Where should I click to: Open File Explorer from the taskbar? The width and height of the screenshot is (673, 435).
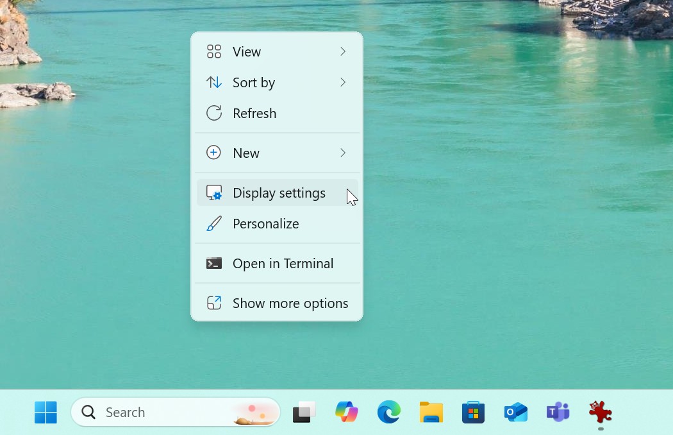(431, 412)
